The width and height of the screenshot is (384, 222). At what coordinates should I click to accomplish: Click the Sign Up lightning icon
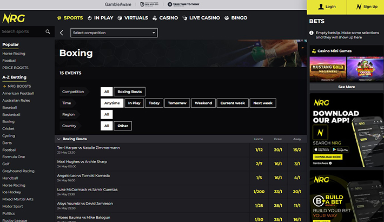point(359,6)
